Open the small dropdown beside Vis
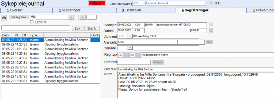Screen dimensions: 274x98 point(82,17)
